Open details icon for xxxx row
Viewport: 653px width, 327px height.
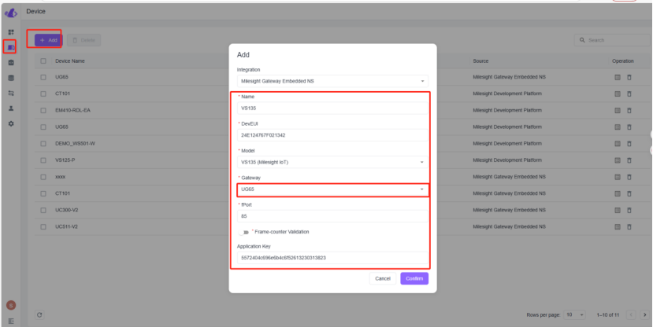(618, 177)
